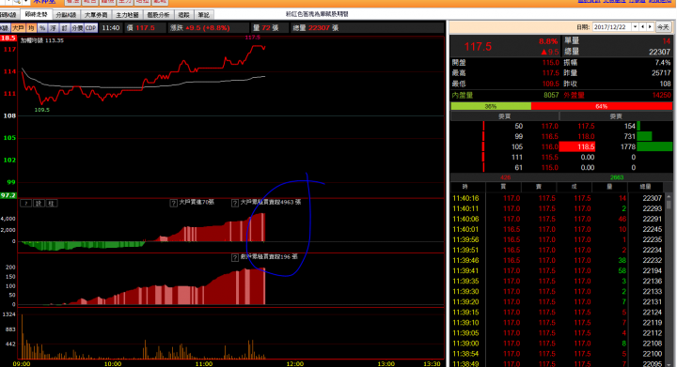Image resolution: width=677 pixels, height=367 pixels.
Task: Toggle the 均 average line button
Action: (x=31, y=28)
